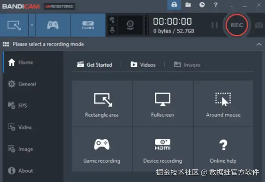Click the BANDICAM logo
The width and height of the screenshot is (265, 182).
pyautogui.click(x=21, y=6)
